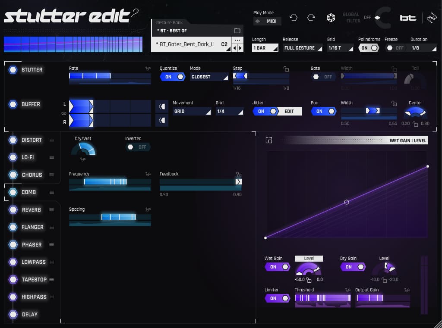The height and width of the screenshot is (328, 442).
Task: Click the Jitter EDIT button
Action: (289, 111)
